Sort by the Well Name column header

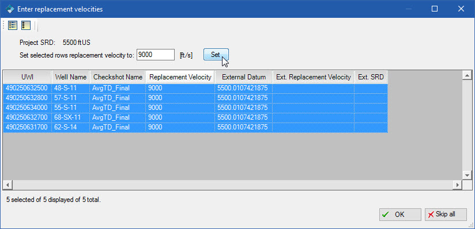pos(71,77)
